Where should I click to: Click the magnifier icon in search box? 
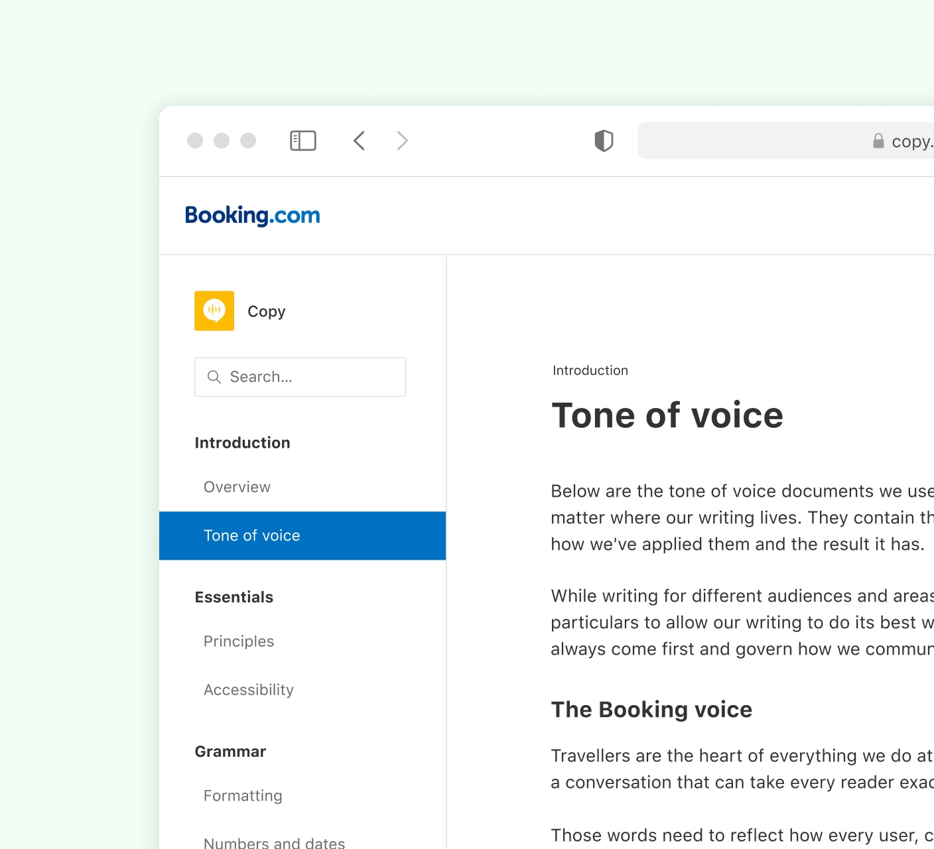click(x=214, y=377)
